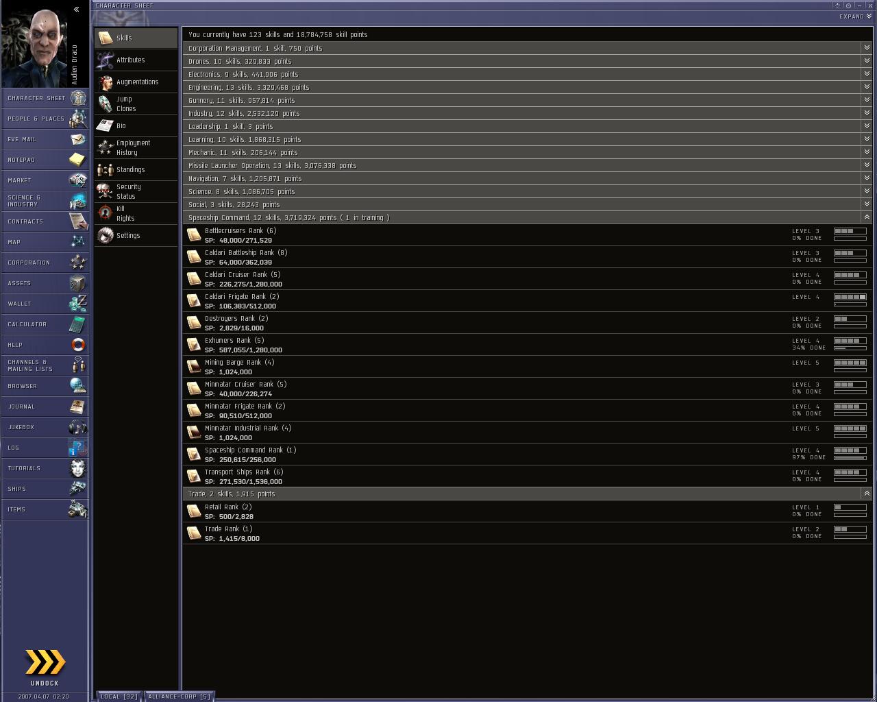877x702 pixels.
Task: Expand the Industry skill group
Action: click(x=867, y=113)
